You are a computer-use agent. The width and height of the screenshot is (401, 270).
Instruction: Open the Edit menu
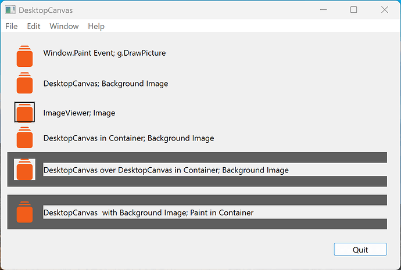(34, 26)
